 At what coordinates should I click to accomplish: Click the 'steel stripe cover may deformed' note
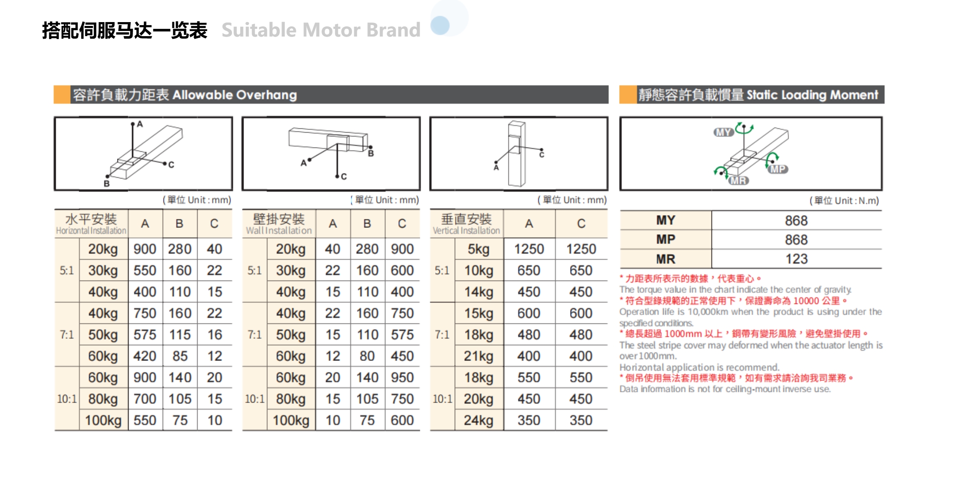click(751, 350)
